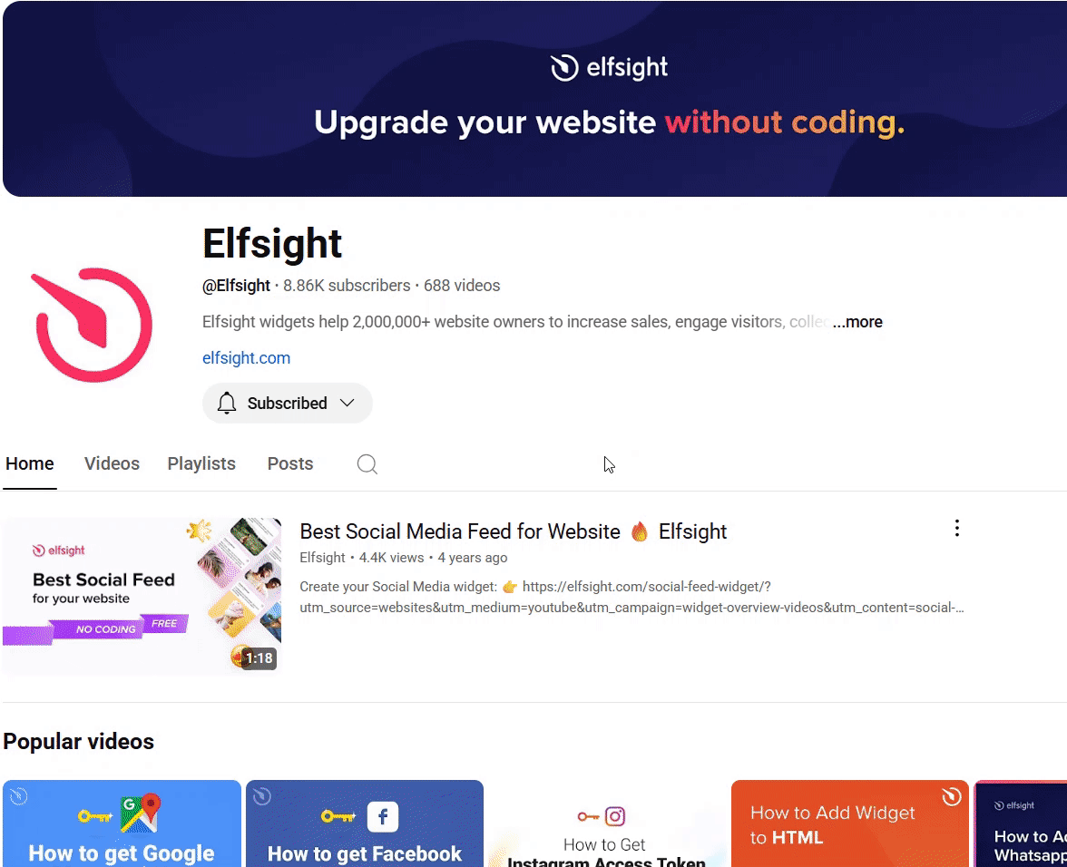
Task: Click the @Elfsight channel handle
Action: click(236, 286)
